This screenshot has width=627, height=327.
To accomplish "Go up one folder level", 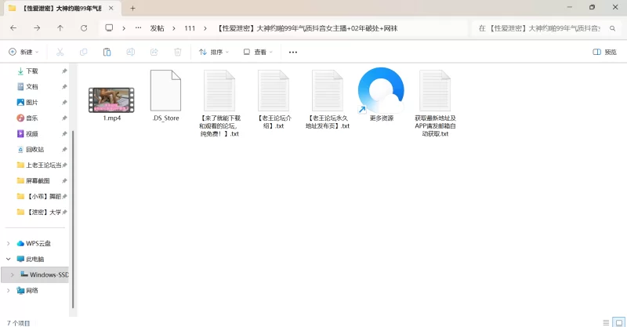I will (x=60, y=28).
